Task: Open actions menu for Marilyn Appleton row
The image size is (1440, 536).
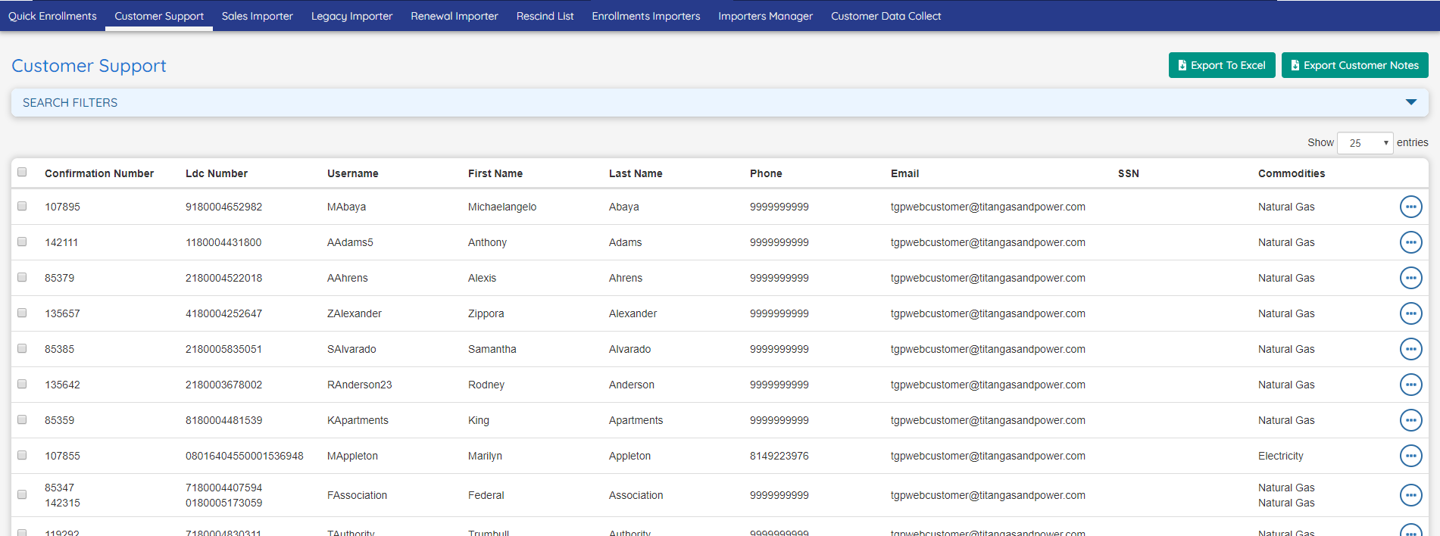Action: (x=1410, y=456)
